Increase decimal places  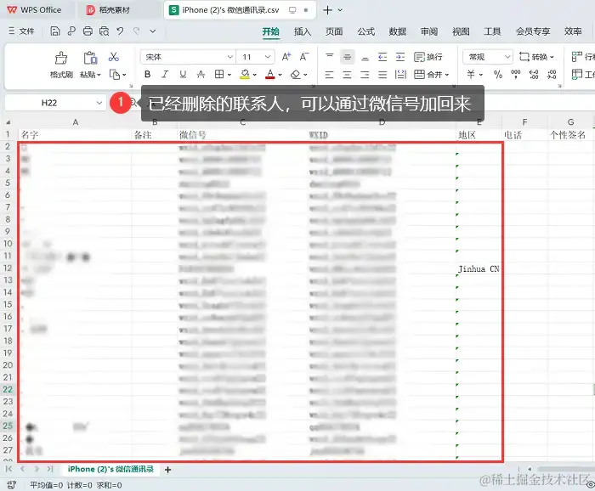coord(534,74)
